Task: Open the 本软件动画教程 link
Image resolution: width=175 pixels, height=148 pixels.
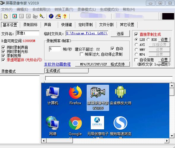Action: (x=57, y=64)
